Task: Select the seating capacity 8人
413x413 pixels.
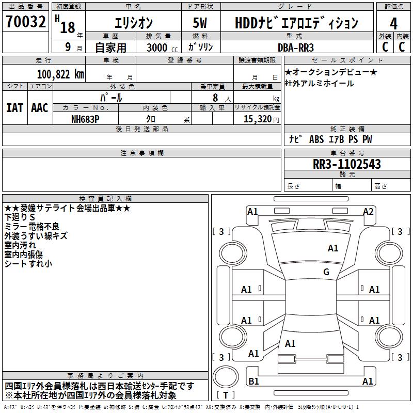Action: pos(221,98)
